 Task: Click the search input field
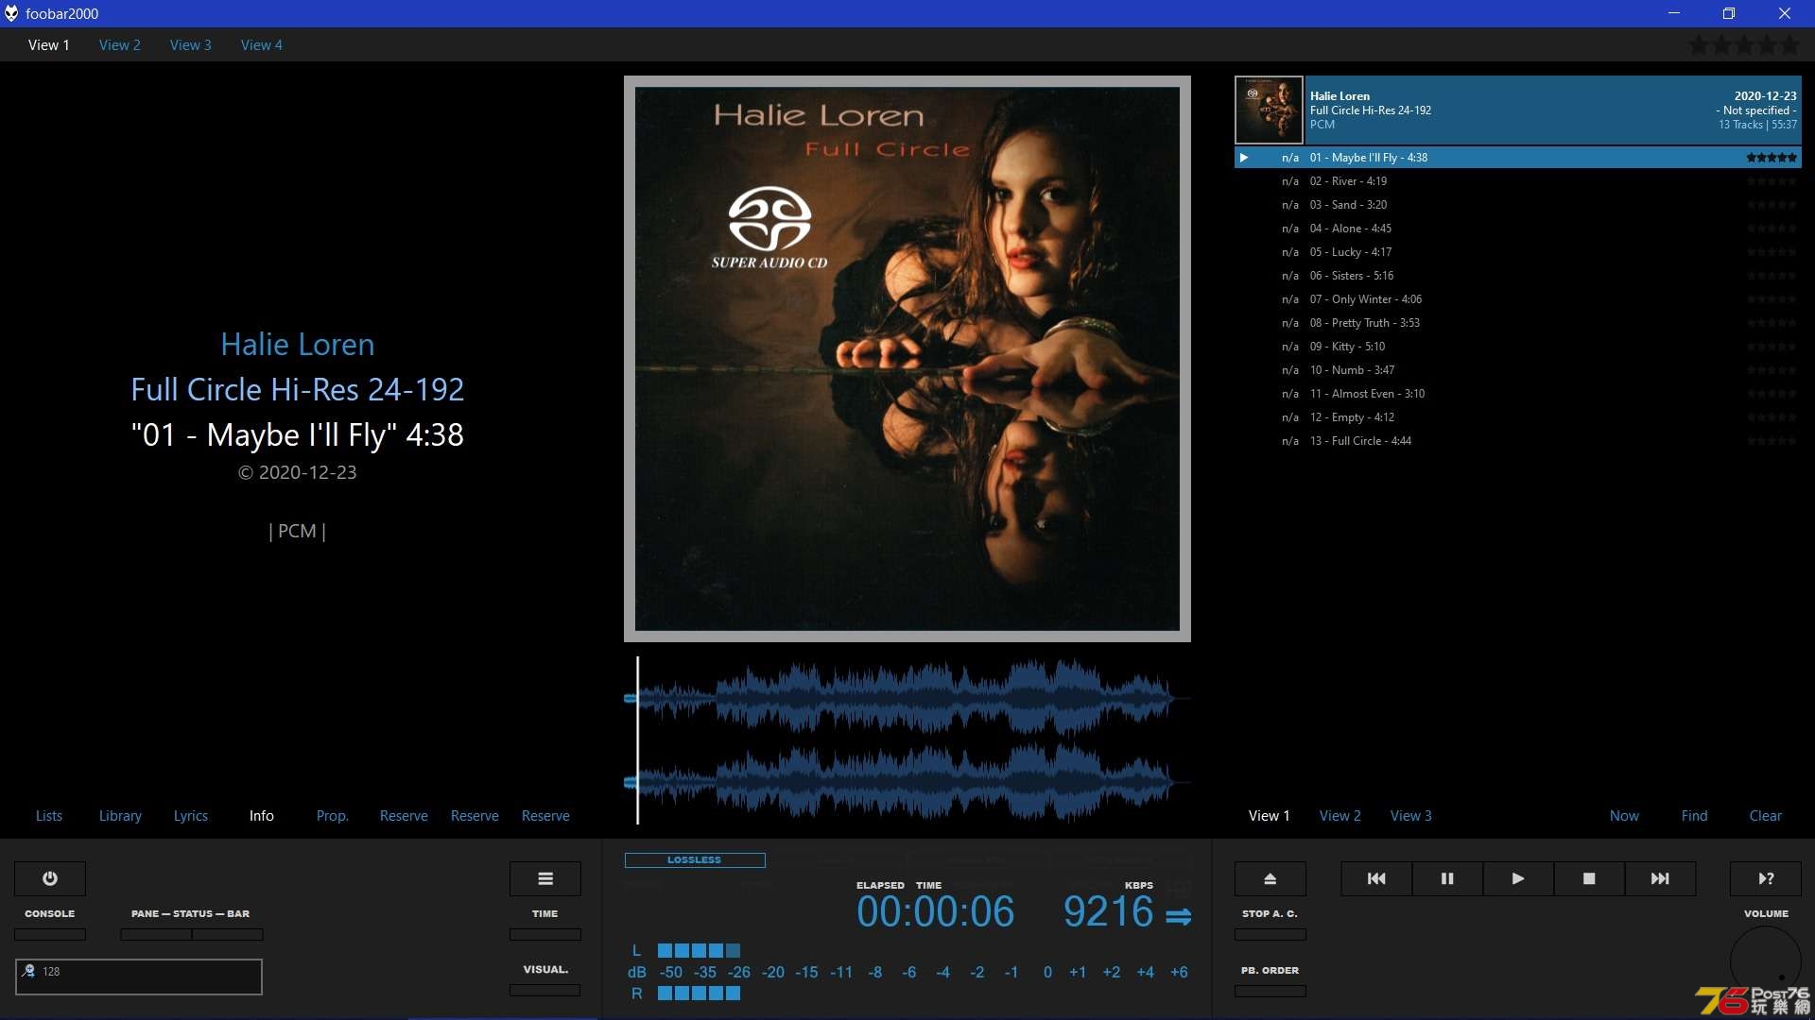tap(139, 977)
